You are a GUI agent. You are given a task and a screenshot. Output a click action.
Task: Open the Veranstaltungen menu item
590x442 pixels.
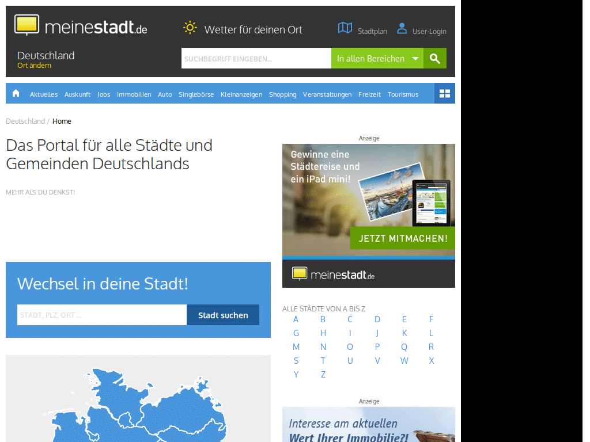tap(327, 94)
